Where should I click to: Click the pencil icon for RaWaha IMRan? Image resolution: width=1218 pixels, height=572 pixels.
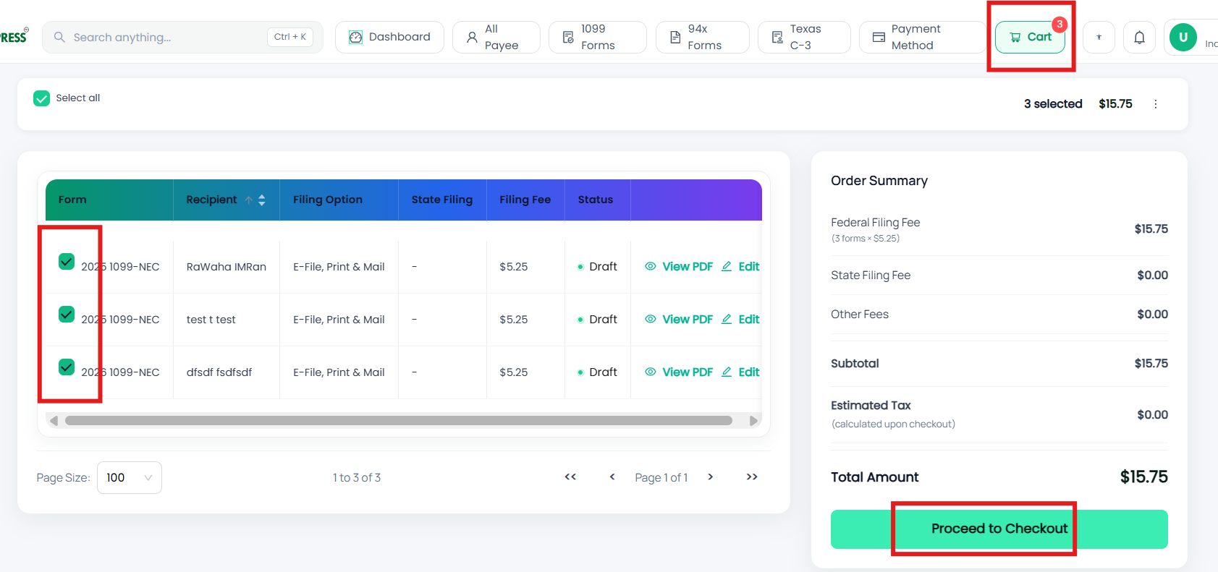click(x=727, y=266)
